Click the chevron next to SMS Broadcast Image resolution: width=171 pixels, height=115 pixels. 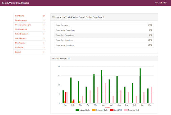44,29
